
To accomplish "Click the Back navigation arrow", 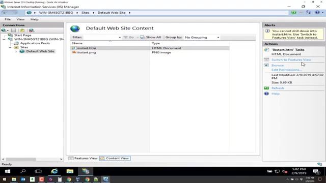I will [x=5, y=13].
